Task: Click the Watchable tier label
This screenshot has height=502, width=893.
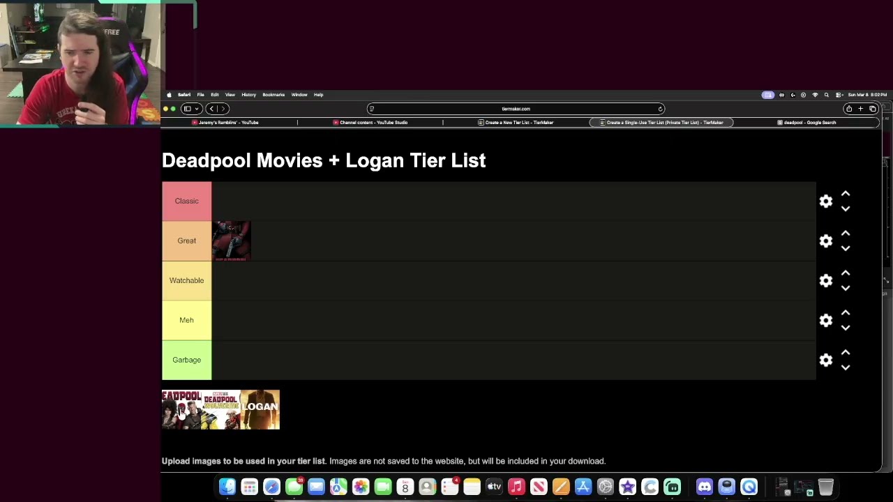Action: tap(186, 280)
